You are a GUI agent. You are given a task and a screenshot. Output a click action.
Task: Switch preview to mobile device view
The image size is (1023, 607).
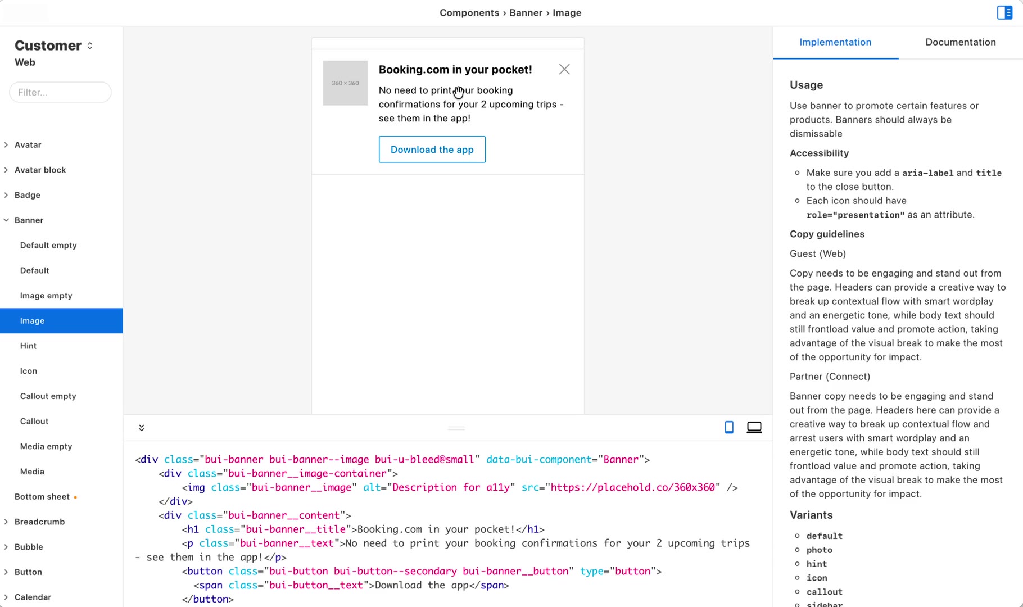[x=729, y=427]
